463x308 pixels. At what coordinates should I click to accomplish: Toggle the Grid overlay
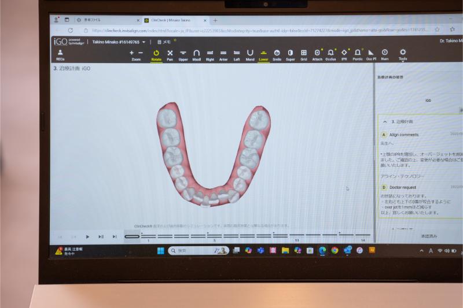pos(303,54)
